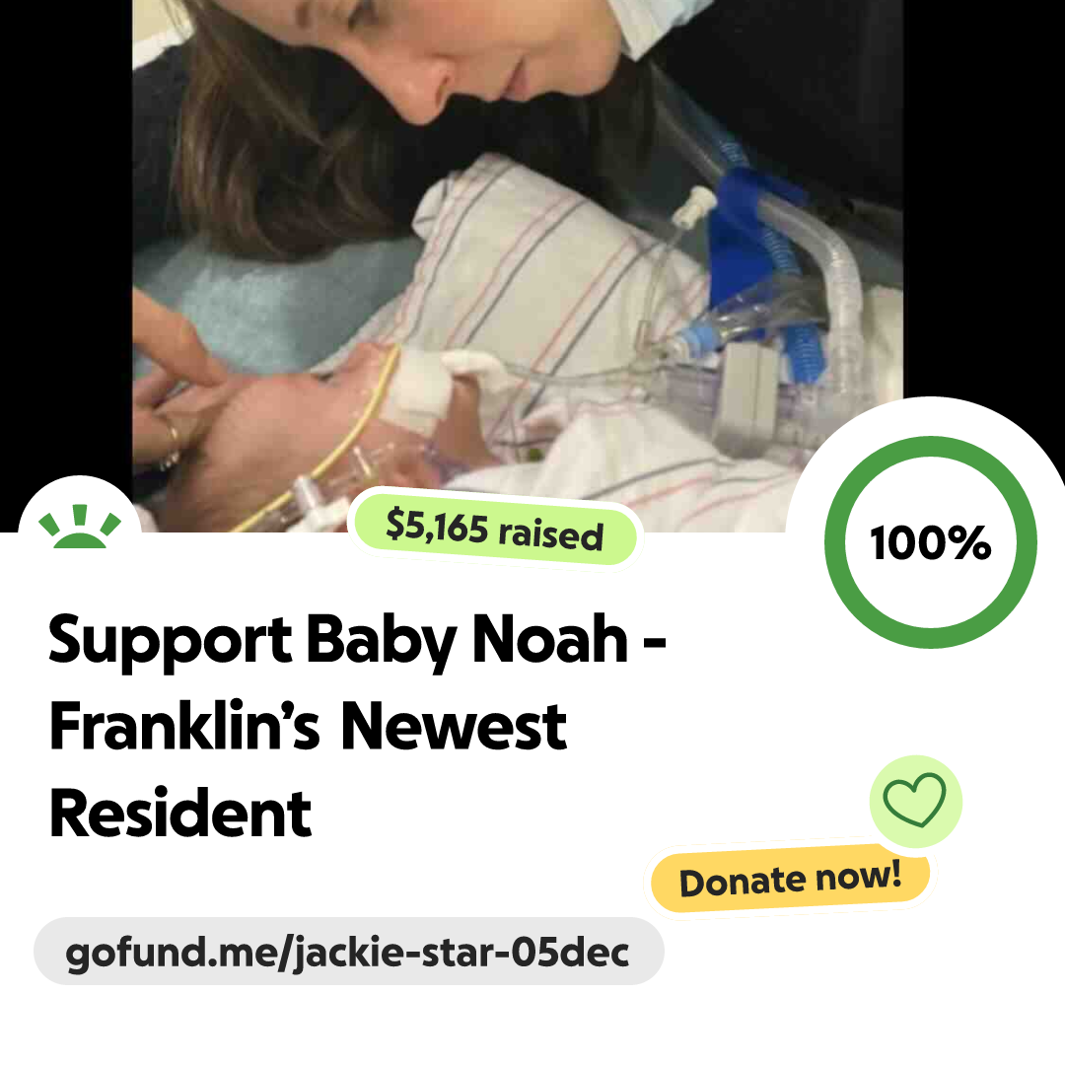Click the black bar right of the photo
This screenshot has height=1065, width=1065.
click(983, 197)
